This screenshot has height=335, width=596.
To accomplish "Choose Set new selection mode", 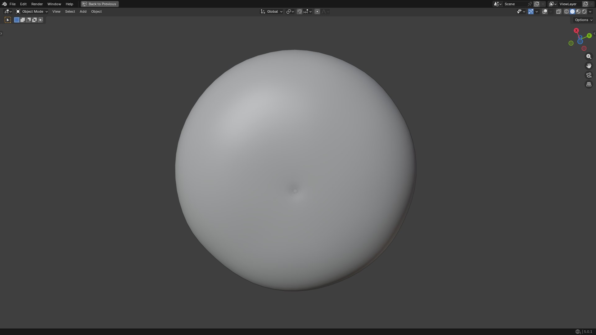I will coord(17,20).
